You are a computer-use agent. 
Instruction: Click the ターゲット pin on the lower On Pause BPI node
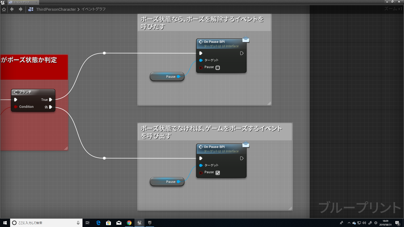201,165
